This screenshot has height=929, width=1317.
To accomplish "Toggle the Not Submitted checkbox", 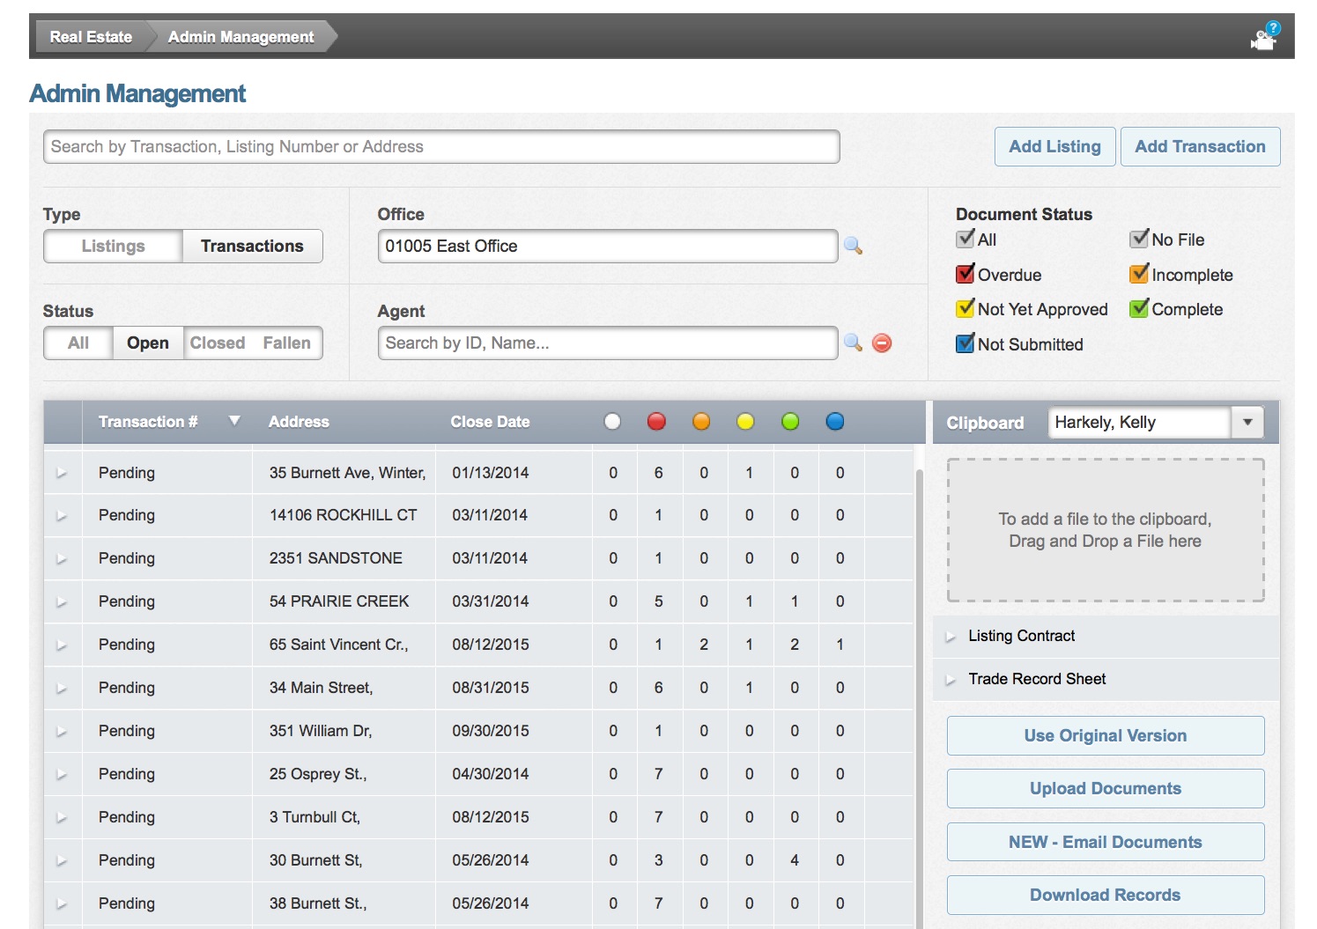I will (965, 344).
